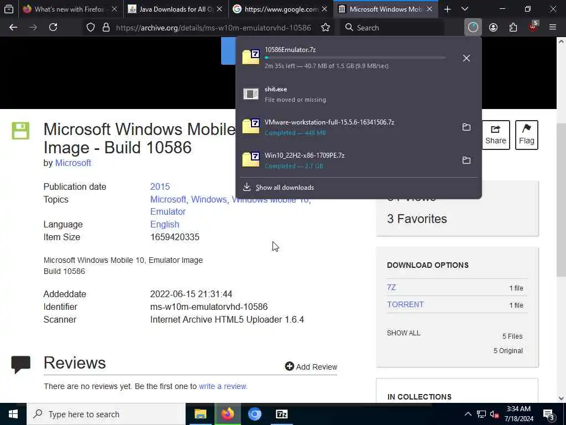566x425 pixels.
Task: Open tracking protection shield icon
Action: (90, 28)
